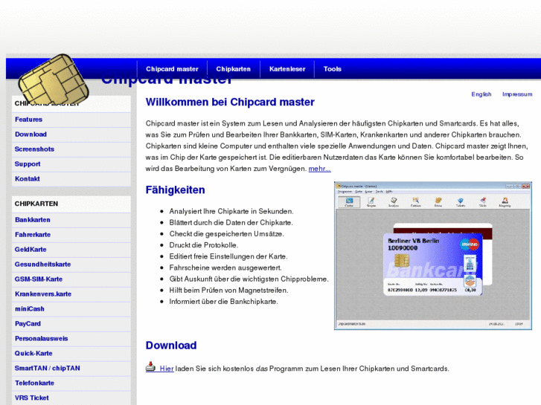This screenshot has width=541, height=405.
Task: Click the Hier download link
Action: coord(167,369)
